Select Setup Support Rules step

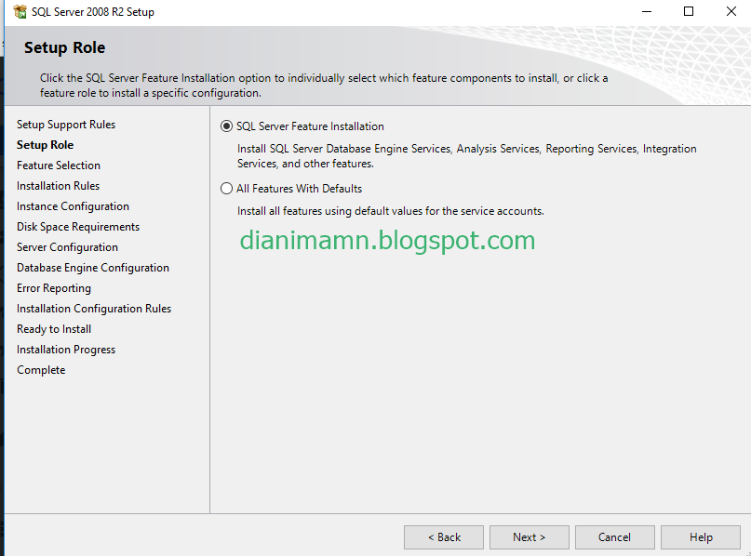pos(66,124)
